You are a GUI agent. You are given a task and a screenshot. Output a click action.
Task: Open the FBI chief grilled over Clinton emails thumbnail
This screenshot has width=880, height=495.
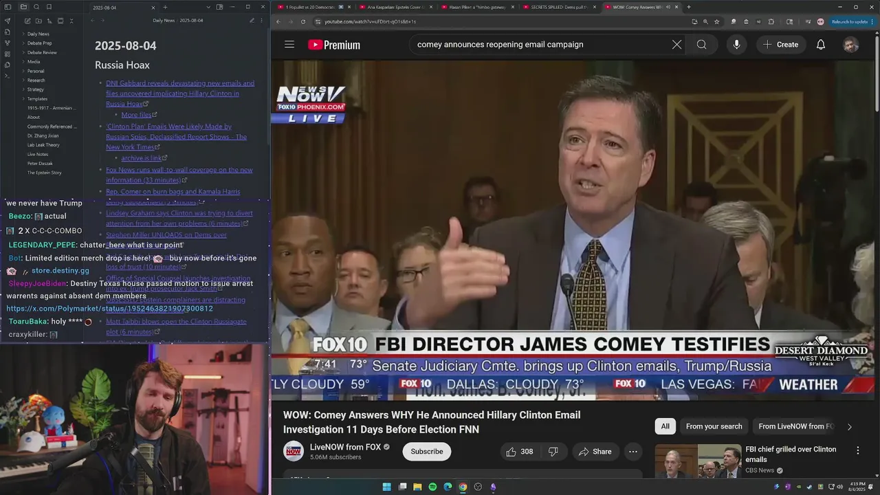pyautogui.click(x=698, y=461)
